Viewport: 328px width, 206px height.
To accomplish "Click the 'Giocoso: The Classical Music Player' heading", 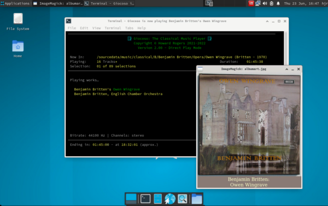I will [x=169, y=38].
